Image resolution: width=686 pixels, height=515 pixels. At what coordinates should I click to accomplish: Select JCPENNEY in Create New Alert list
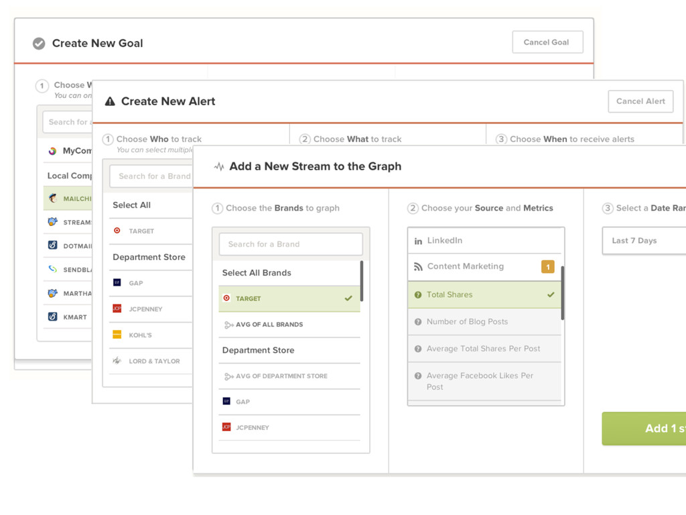click(x=150, y=308)
